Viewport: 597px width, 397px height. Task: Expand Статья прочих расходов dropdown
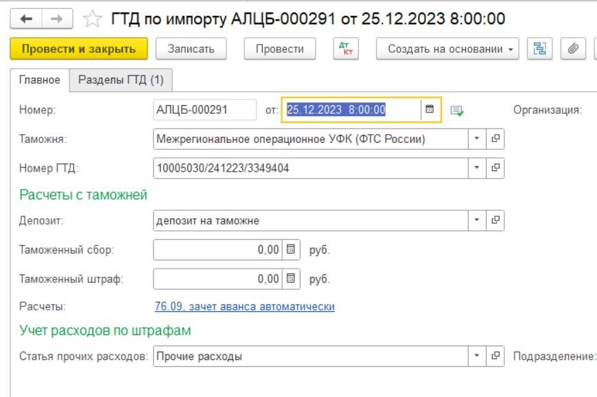click(478, 356)
